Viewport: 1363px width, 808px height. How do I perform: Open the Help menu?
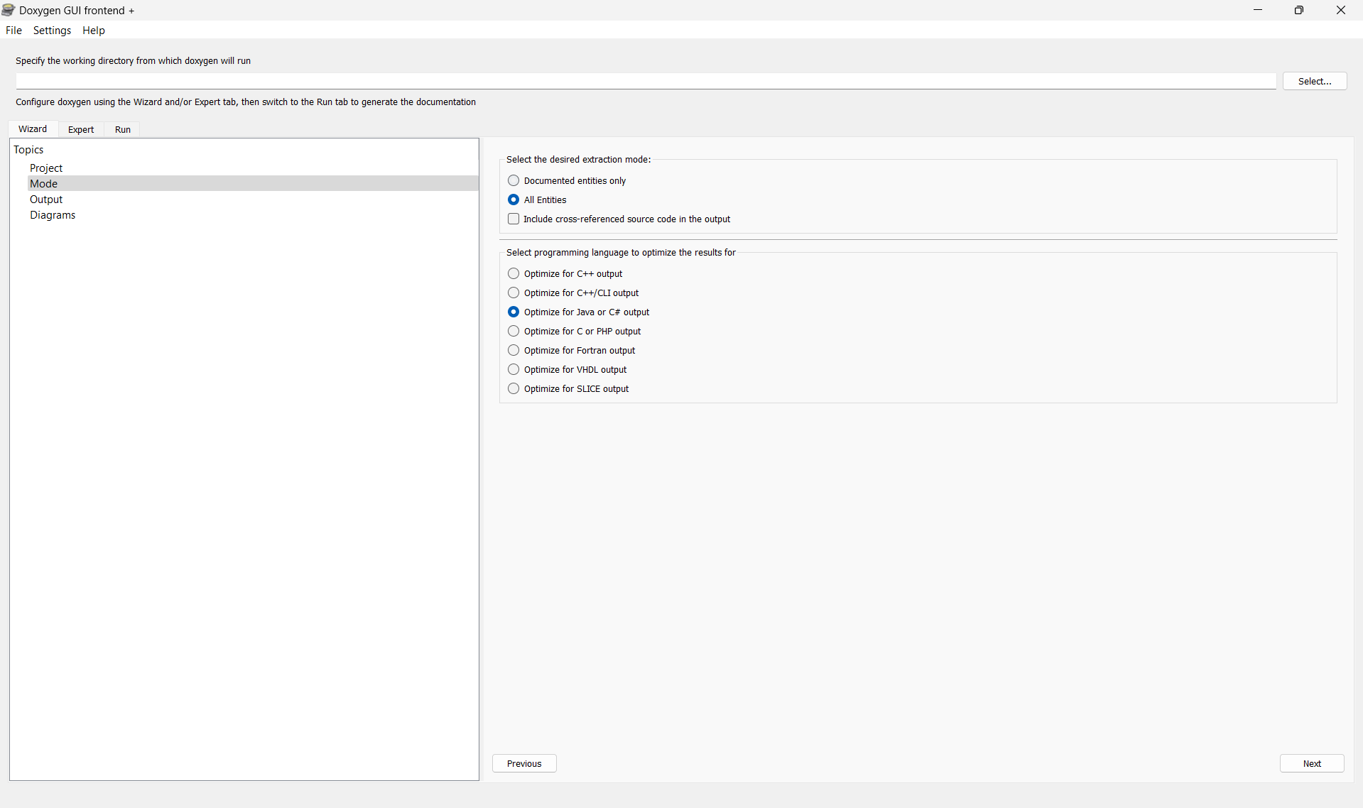[93, 30]
